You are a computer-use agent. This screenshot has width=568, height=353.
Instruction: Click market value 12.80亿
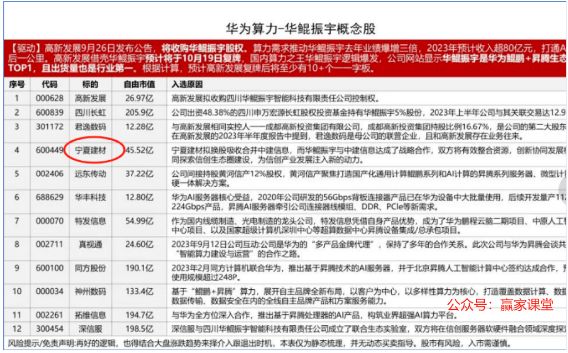point(139,197)
